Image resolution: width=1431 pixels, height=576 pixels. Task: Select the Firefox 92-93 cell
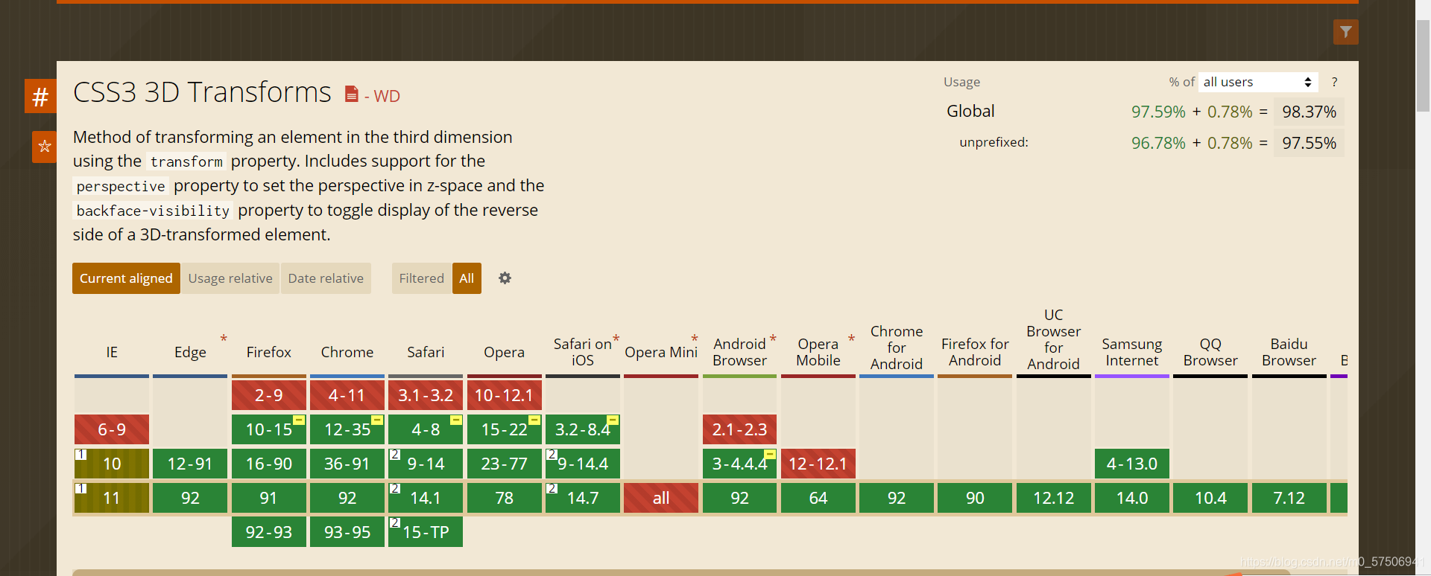pos(269,532)
